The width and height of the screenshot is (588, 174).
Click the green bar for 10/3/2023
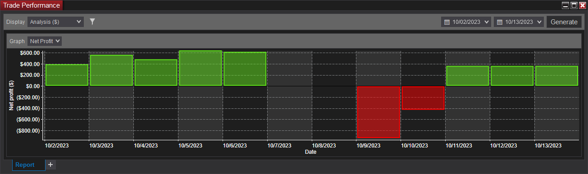111,70
